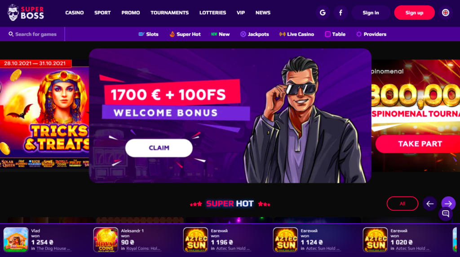The height and width of the screenshot is (257, 460).
Task: Click the Sign up button
Action: coord(414,13)
